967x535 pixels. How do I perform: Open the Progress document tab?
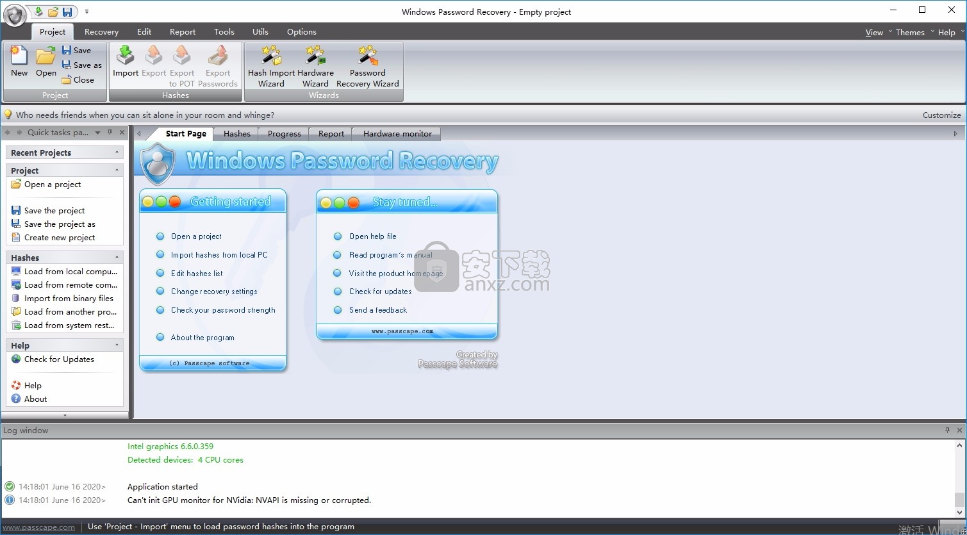click(285, 133)
